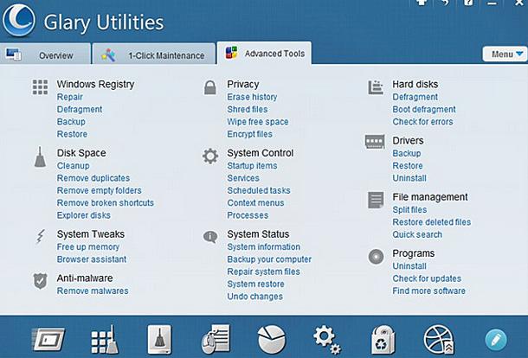Click the System Tweaks lightning icon

(x=41, y=236)
